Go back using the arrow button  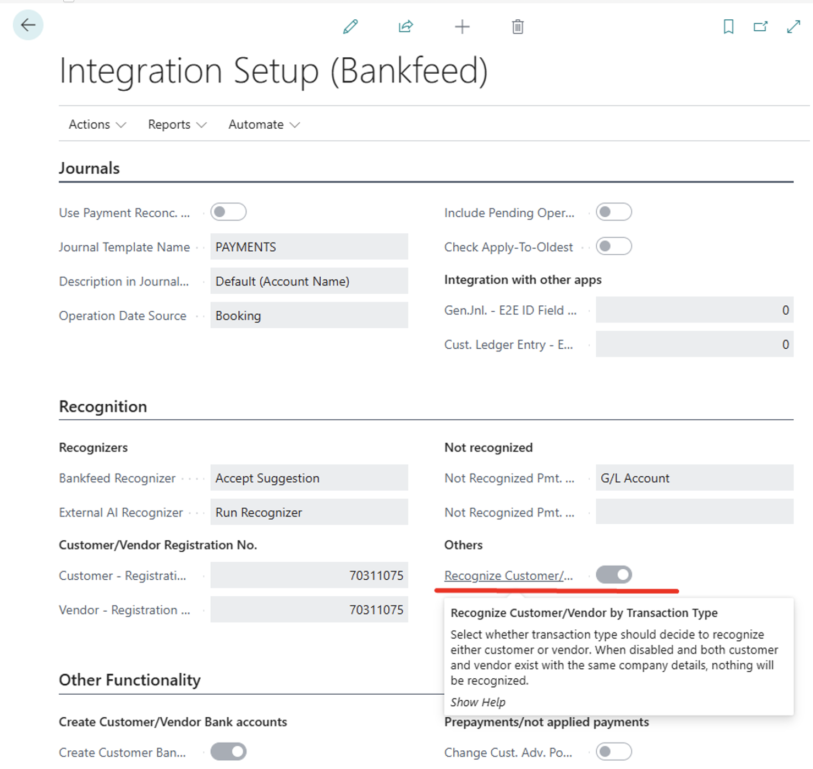[28, 25]
